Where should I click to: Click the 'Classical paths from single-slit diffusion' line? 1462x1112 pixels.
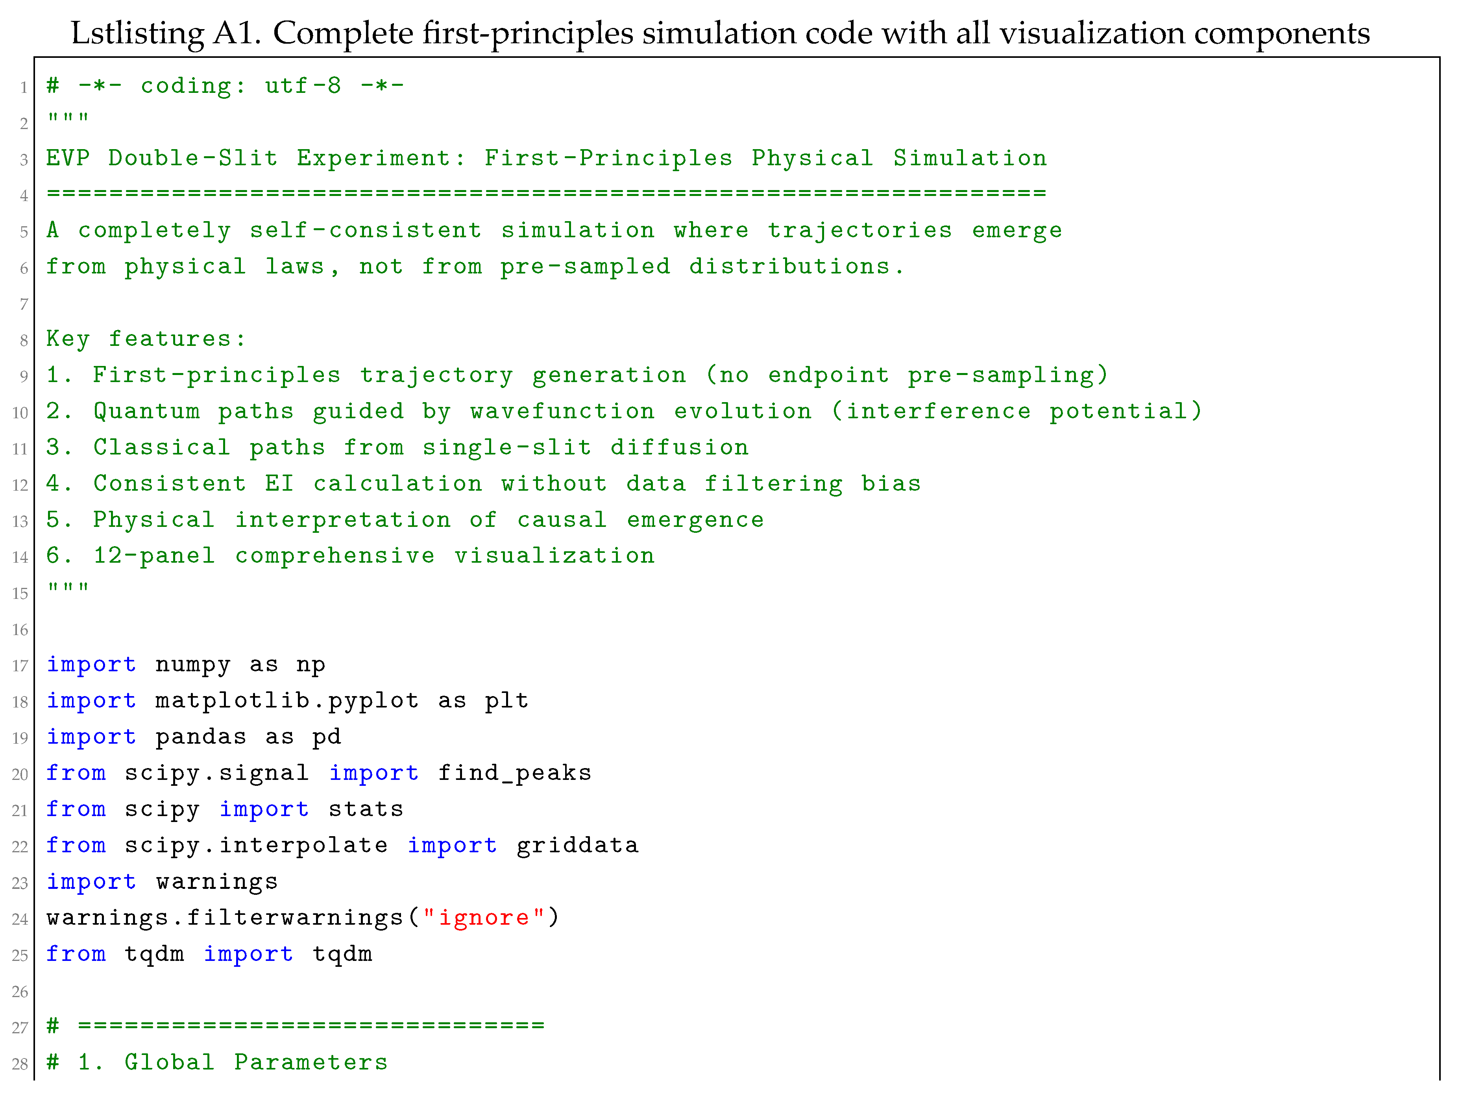pos(398,447)
